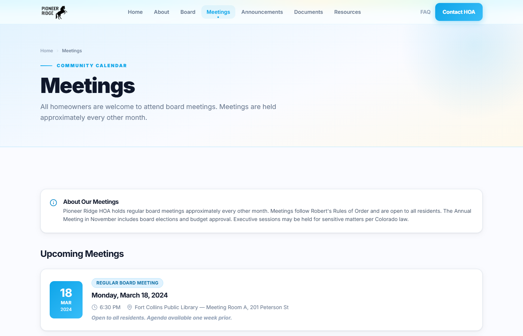Screen dimensions: 523x336
Task: Visit the FAQ link in the header
Action: pyautogui.click(x=425, y=12)
